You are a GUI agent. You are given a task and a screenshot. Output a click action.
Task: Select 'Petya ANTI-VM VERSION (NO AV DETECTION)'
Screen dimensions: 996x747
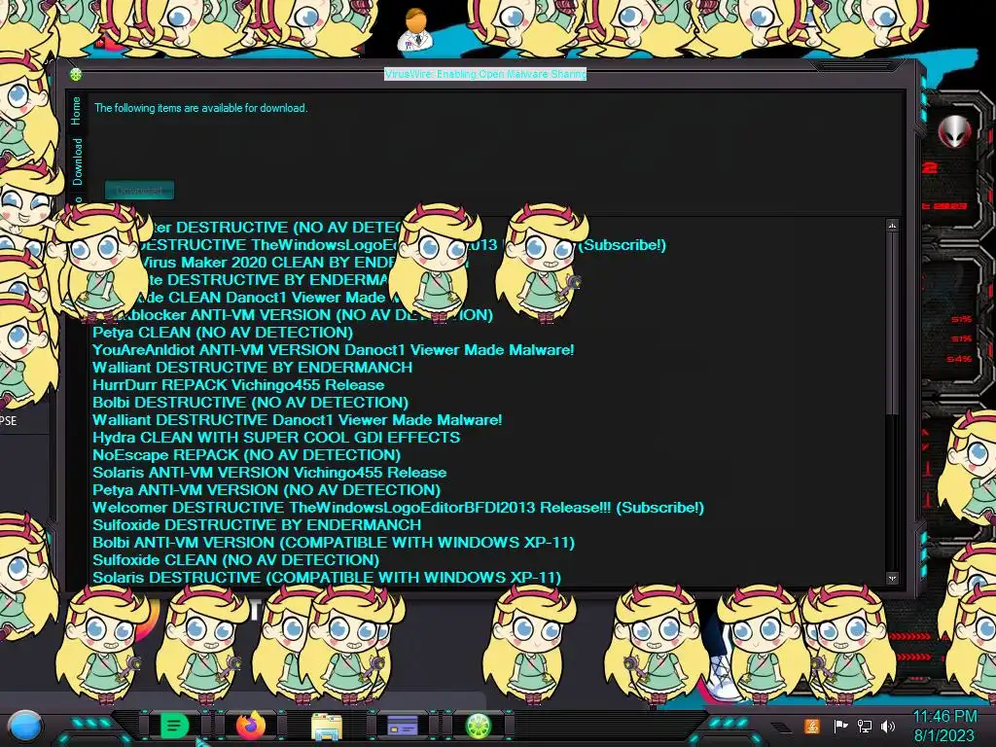(267, 490)
